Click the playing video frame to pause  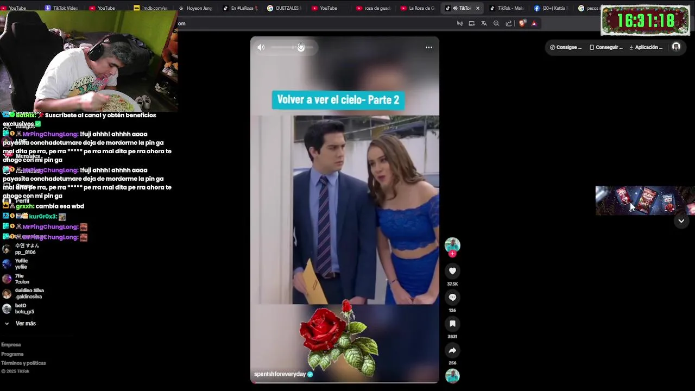[x=345, y=210]
